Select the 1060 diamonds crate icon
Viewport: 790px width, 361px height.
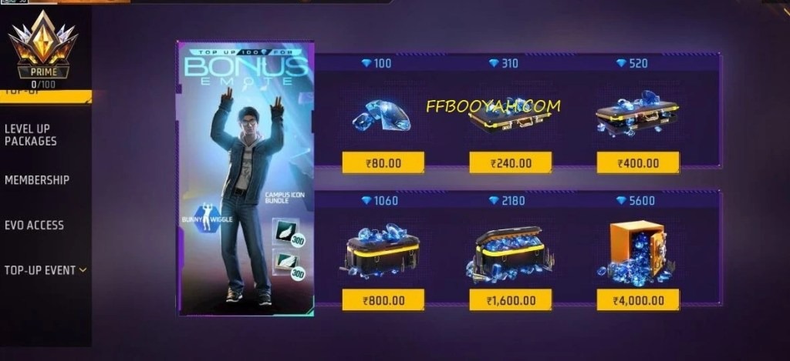(x=383, y=252)
